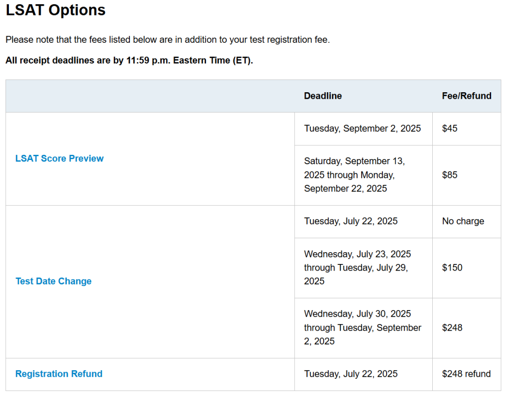Image resolution: width=508 pixels, height=399 pixels.
Task: Click the note about test registration fee
Action: pos(167,40)
